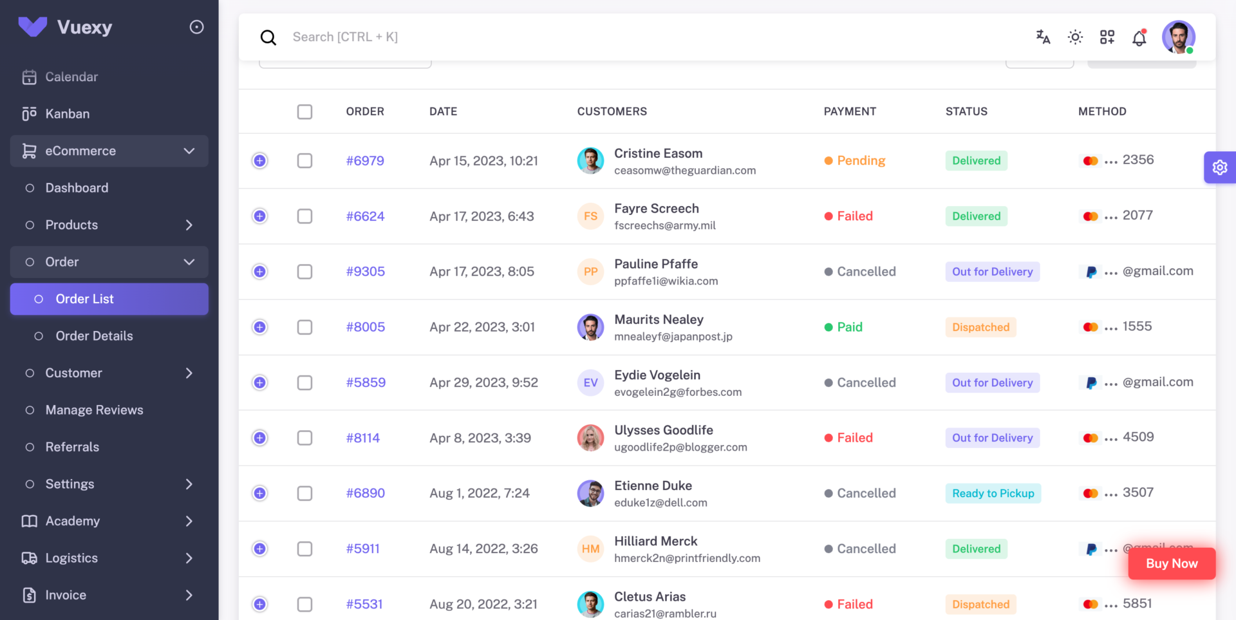Open the language translation icon
Screen dimensions: 1236x620
tap(1043, 37)
